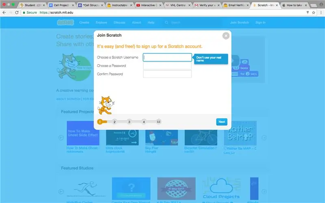325x203 pixels.
Task: Bookmark the page with the star icon
Action: pos(313,13)
